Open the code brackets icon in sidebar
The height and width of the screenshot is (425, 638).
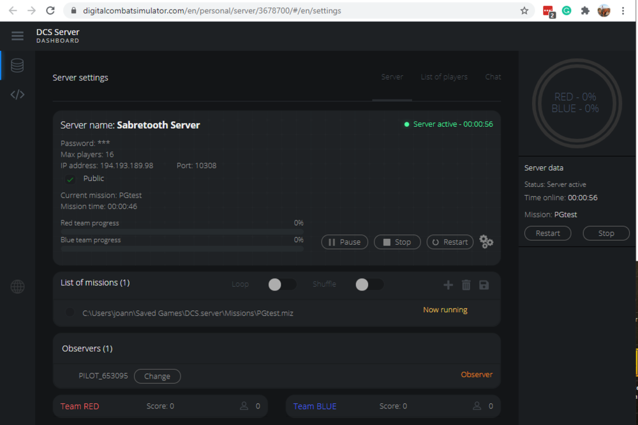(17, 95)
